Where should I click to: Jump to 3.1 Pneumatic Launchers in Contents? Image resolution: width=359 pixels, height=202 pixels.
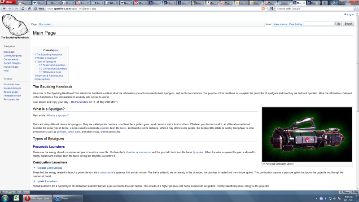[x=52, y=65]
